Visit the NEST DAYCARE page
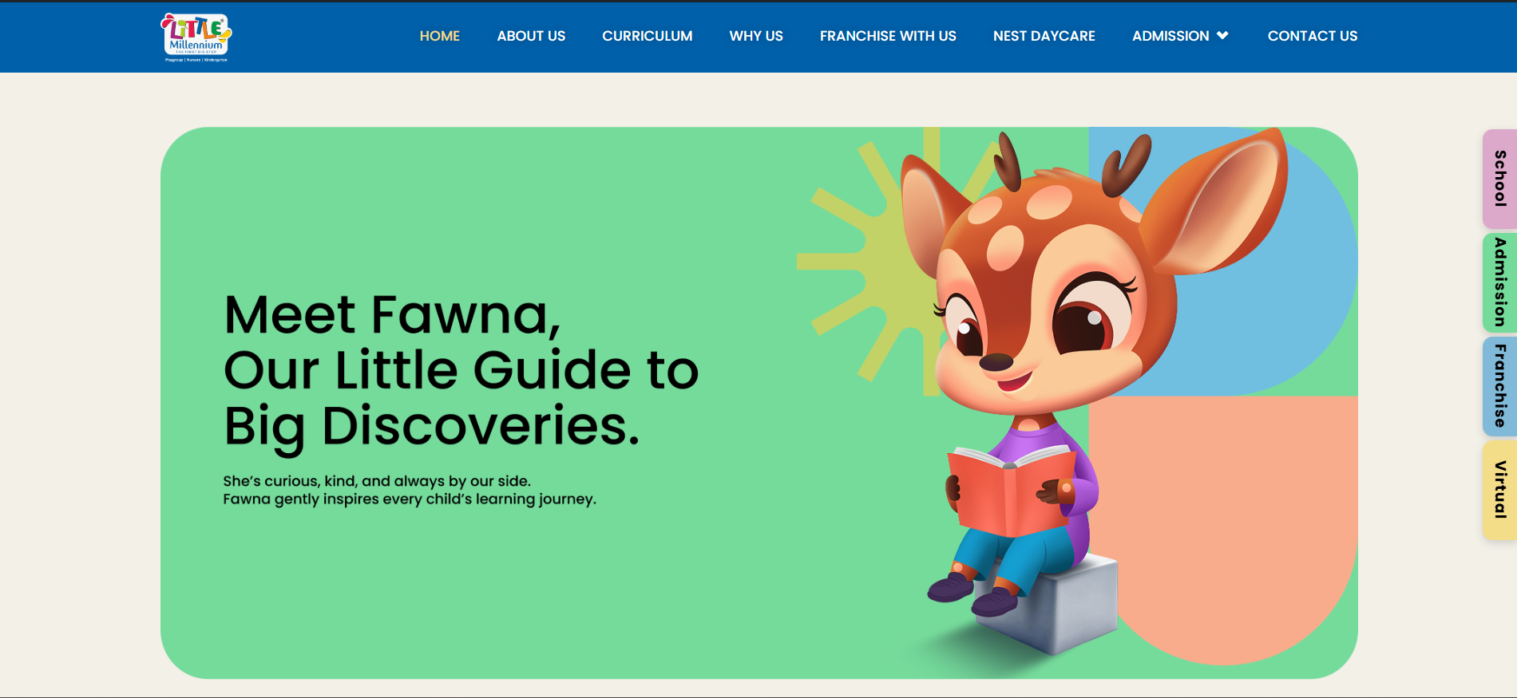1517x698 pixels. point(1044,36)
